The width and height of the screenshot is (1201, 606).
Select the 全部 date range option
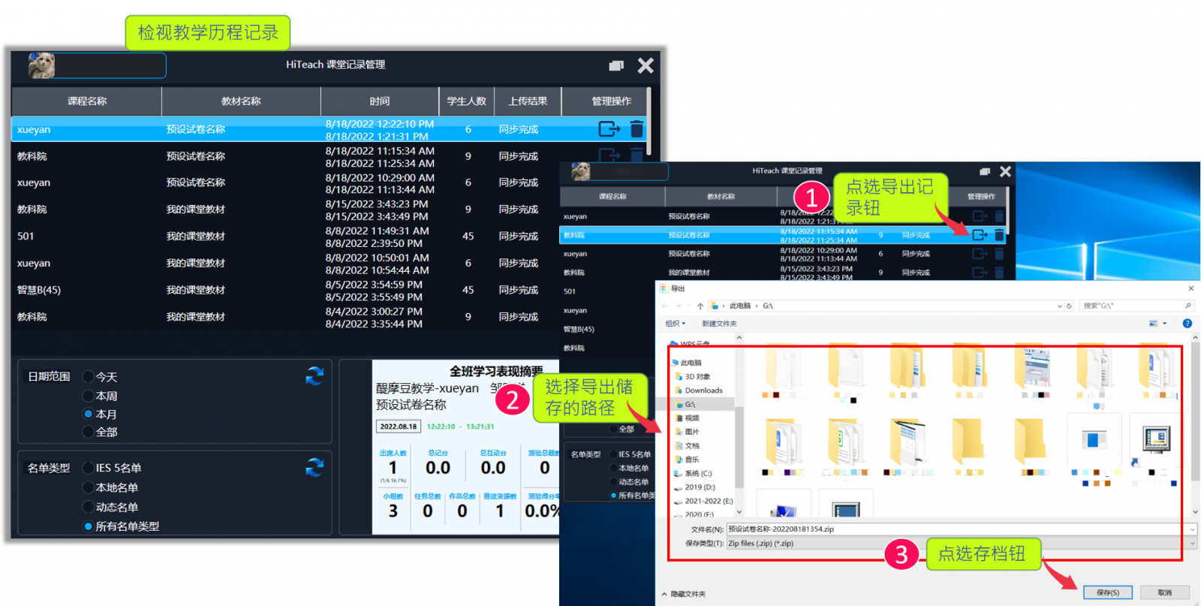(89, 432)
